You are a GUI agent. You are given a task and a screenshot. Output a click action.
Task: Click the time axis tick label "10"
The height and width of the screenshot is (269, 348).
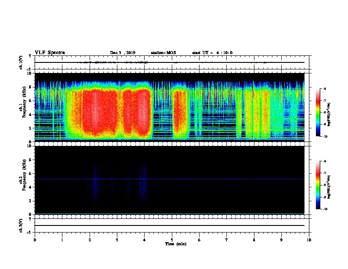tap(309, 240)
